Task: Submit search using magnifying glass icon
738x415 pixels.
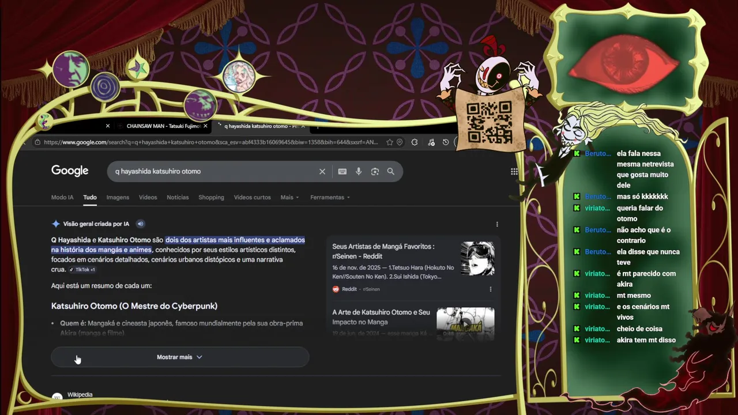Action: [x=391, y=171]
